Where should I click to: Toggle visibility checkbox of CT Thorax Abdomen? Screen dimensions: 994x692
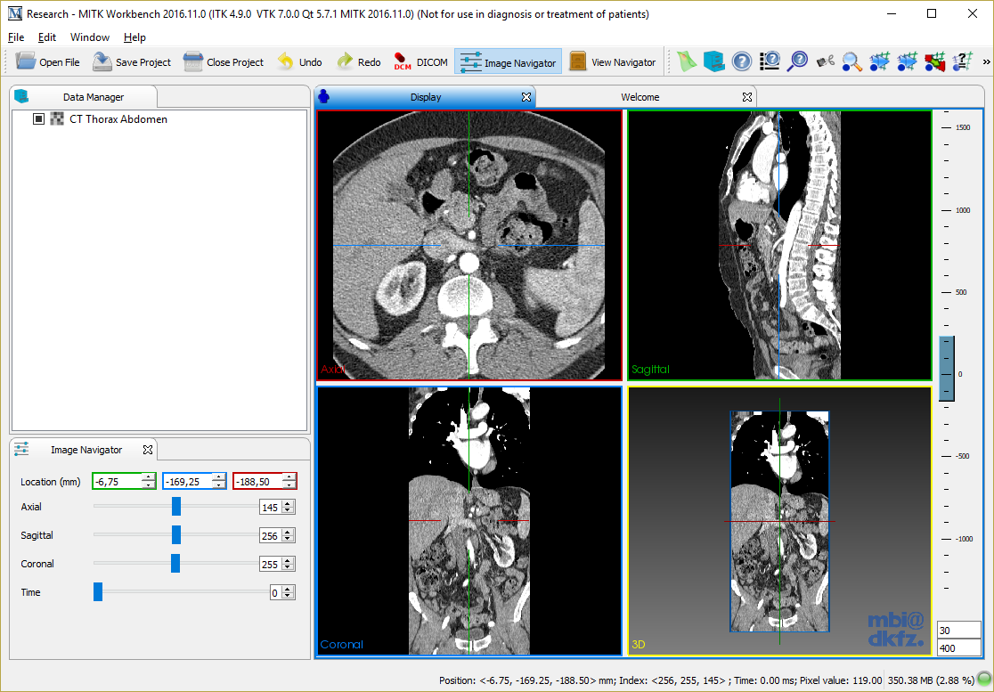pyautogui.click(x=38, y=119)
